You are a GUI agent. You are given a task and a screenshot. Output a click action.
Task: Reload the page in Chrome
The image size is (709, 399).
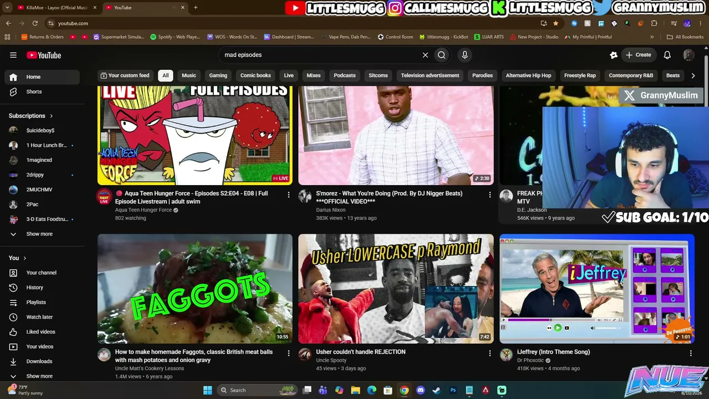[x=35, y=23]
